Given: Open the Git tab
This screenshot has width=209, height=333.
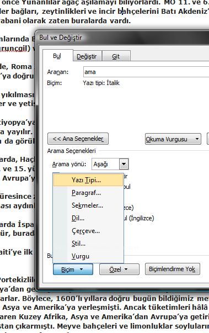Looking at the screenshot, I should pos(116,56).
